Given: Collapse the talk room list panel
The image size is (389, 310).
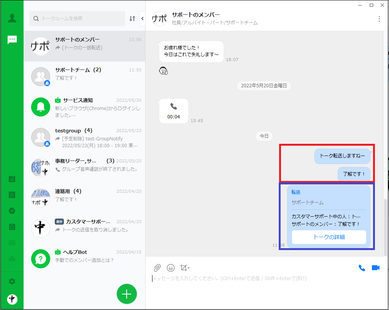Looking at the screenshot, I should (x=142, y=18).
